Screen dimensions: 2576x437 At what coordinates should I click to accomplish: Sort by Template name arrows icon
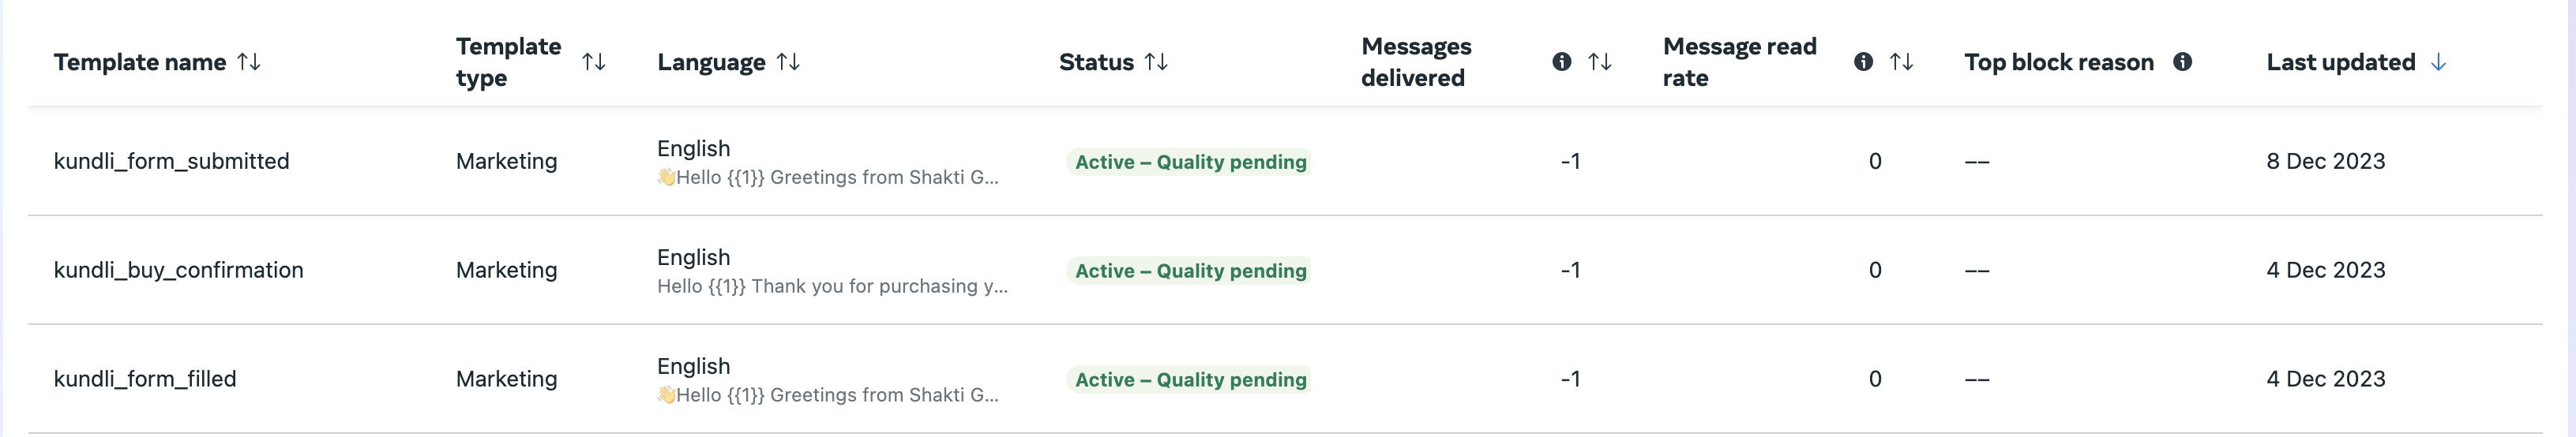point(249,62)
